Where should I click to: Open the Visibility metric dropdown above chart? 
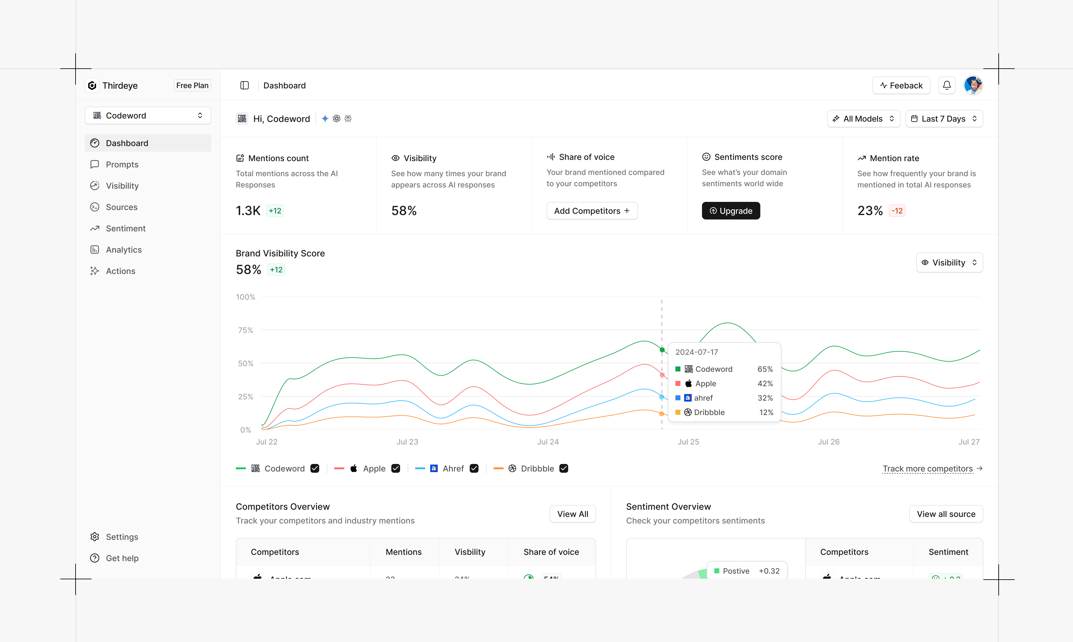(x=949, y=263)
